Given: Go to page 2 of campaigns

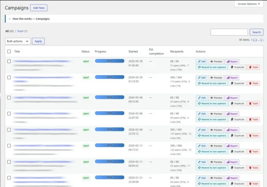Looking at the screenshot, I should 254,40.
